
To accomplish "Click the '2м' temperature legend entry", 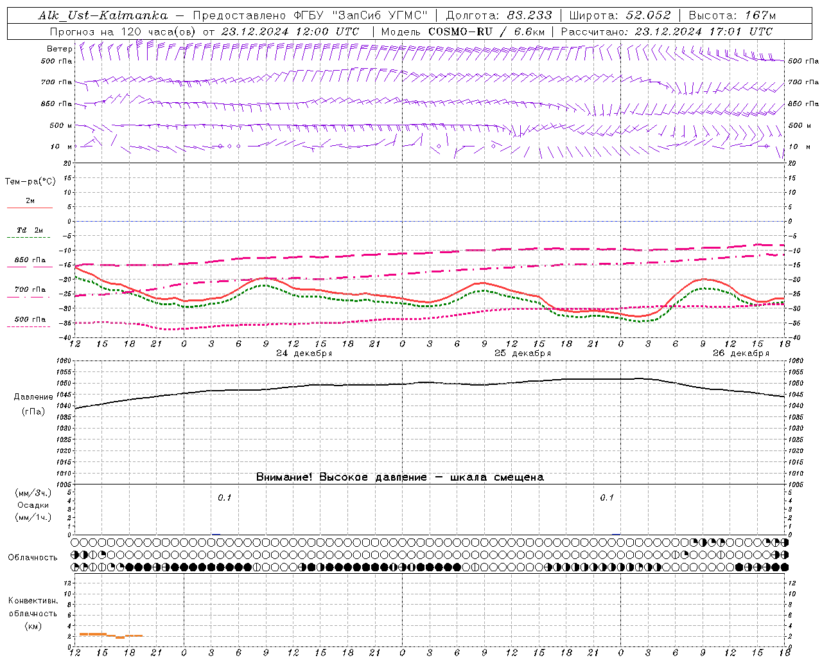I will 30,201.
